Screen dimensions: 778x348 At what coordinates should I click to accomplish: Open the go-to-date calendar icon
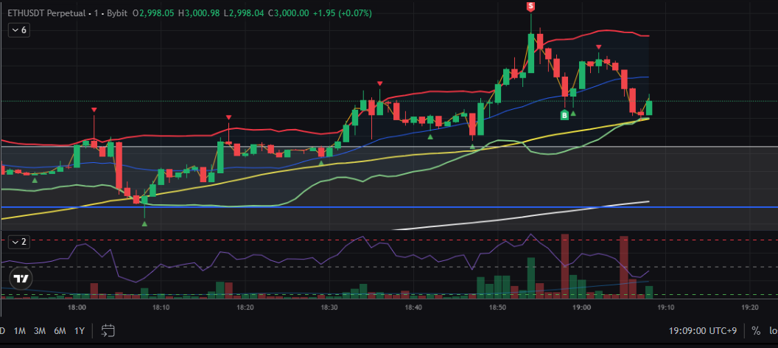[108, 330]
